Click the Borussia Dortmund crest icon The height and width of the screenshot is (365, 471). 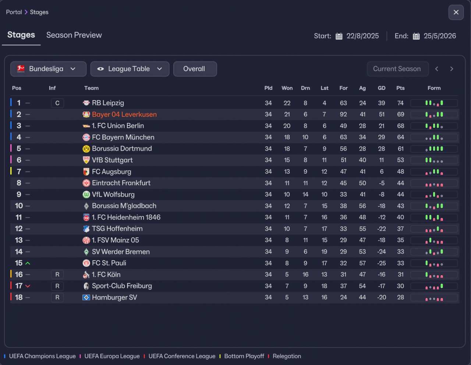tap(86, 149)
